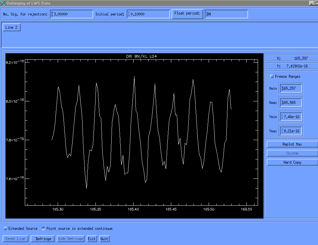Choose Point source in extended continuum
318x245 pixels.
[44, 229]
